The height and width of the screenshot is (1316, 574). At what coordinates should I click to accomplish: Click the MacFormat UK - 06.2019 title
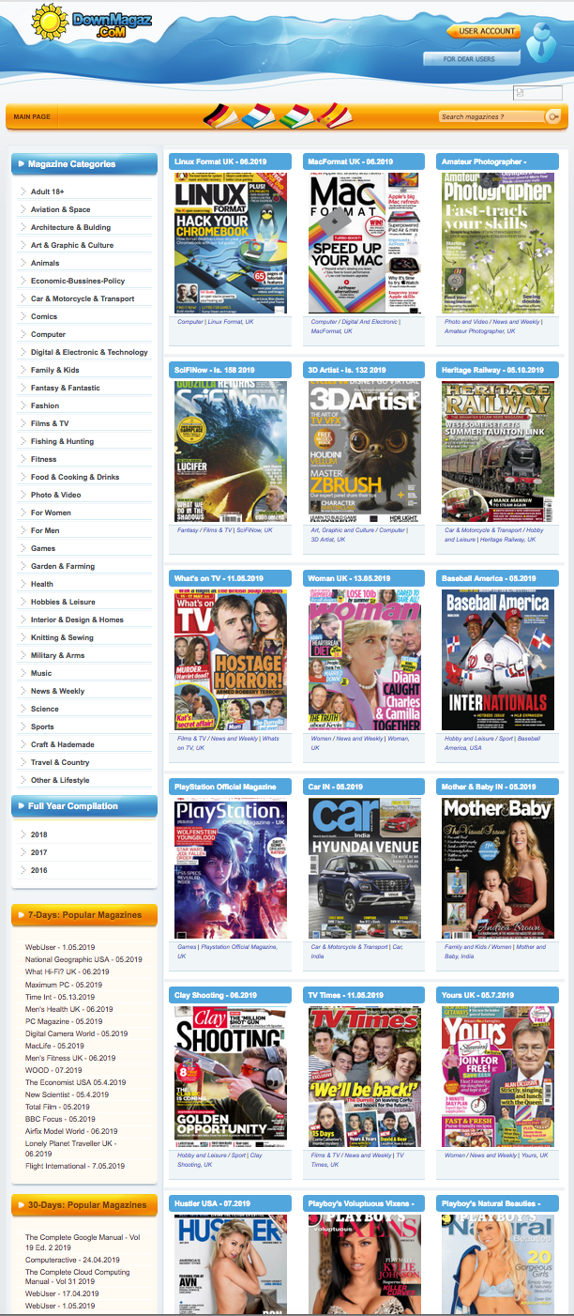coord(351,161)
